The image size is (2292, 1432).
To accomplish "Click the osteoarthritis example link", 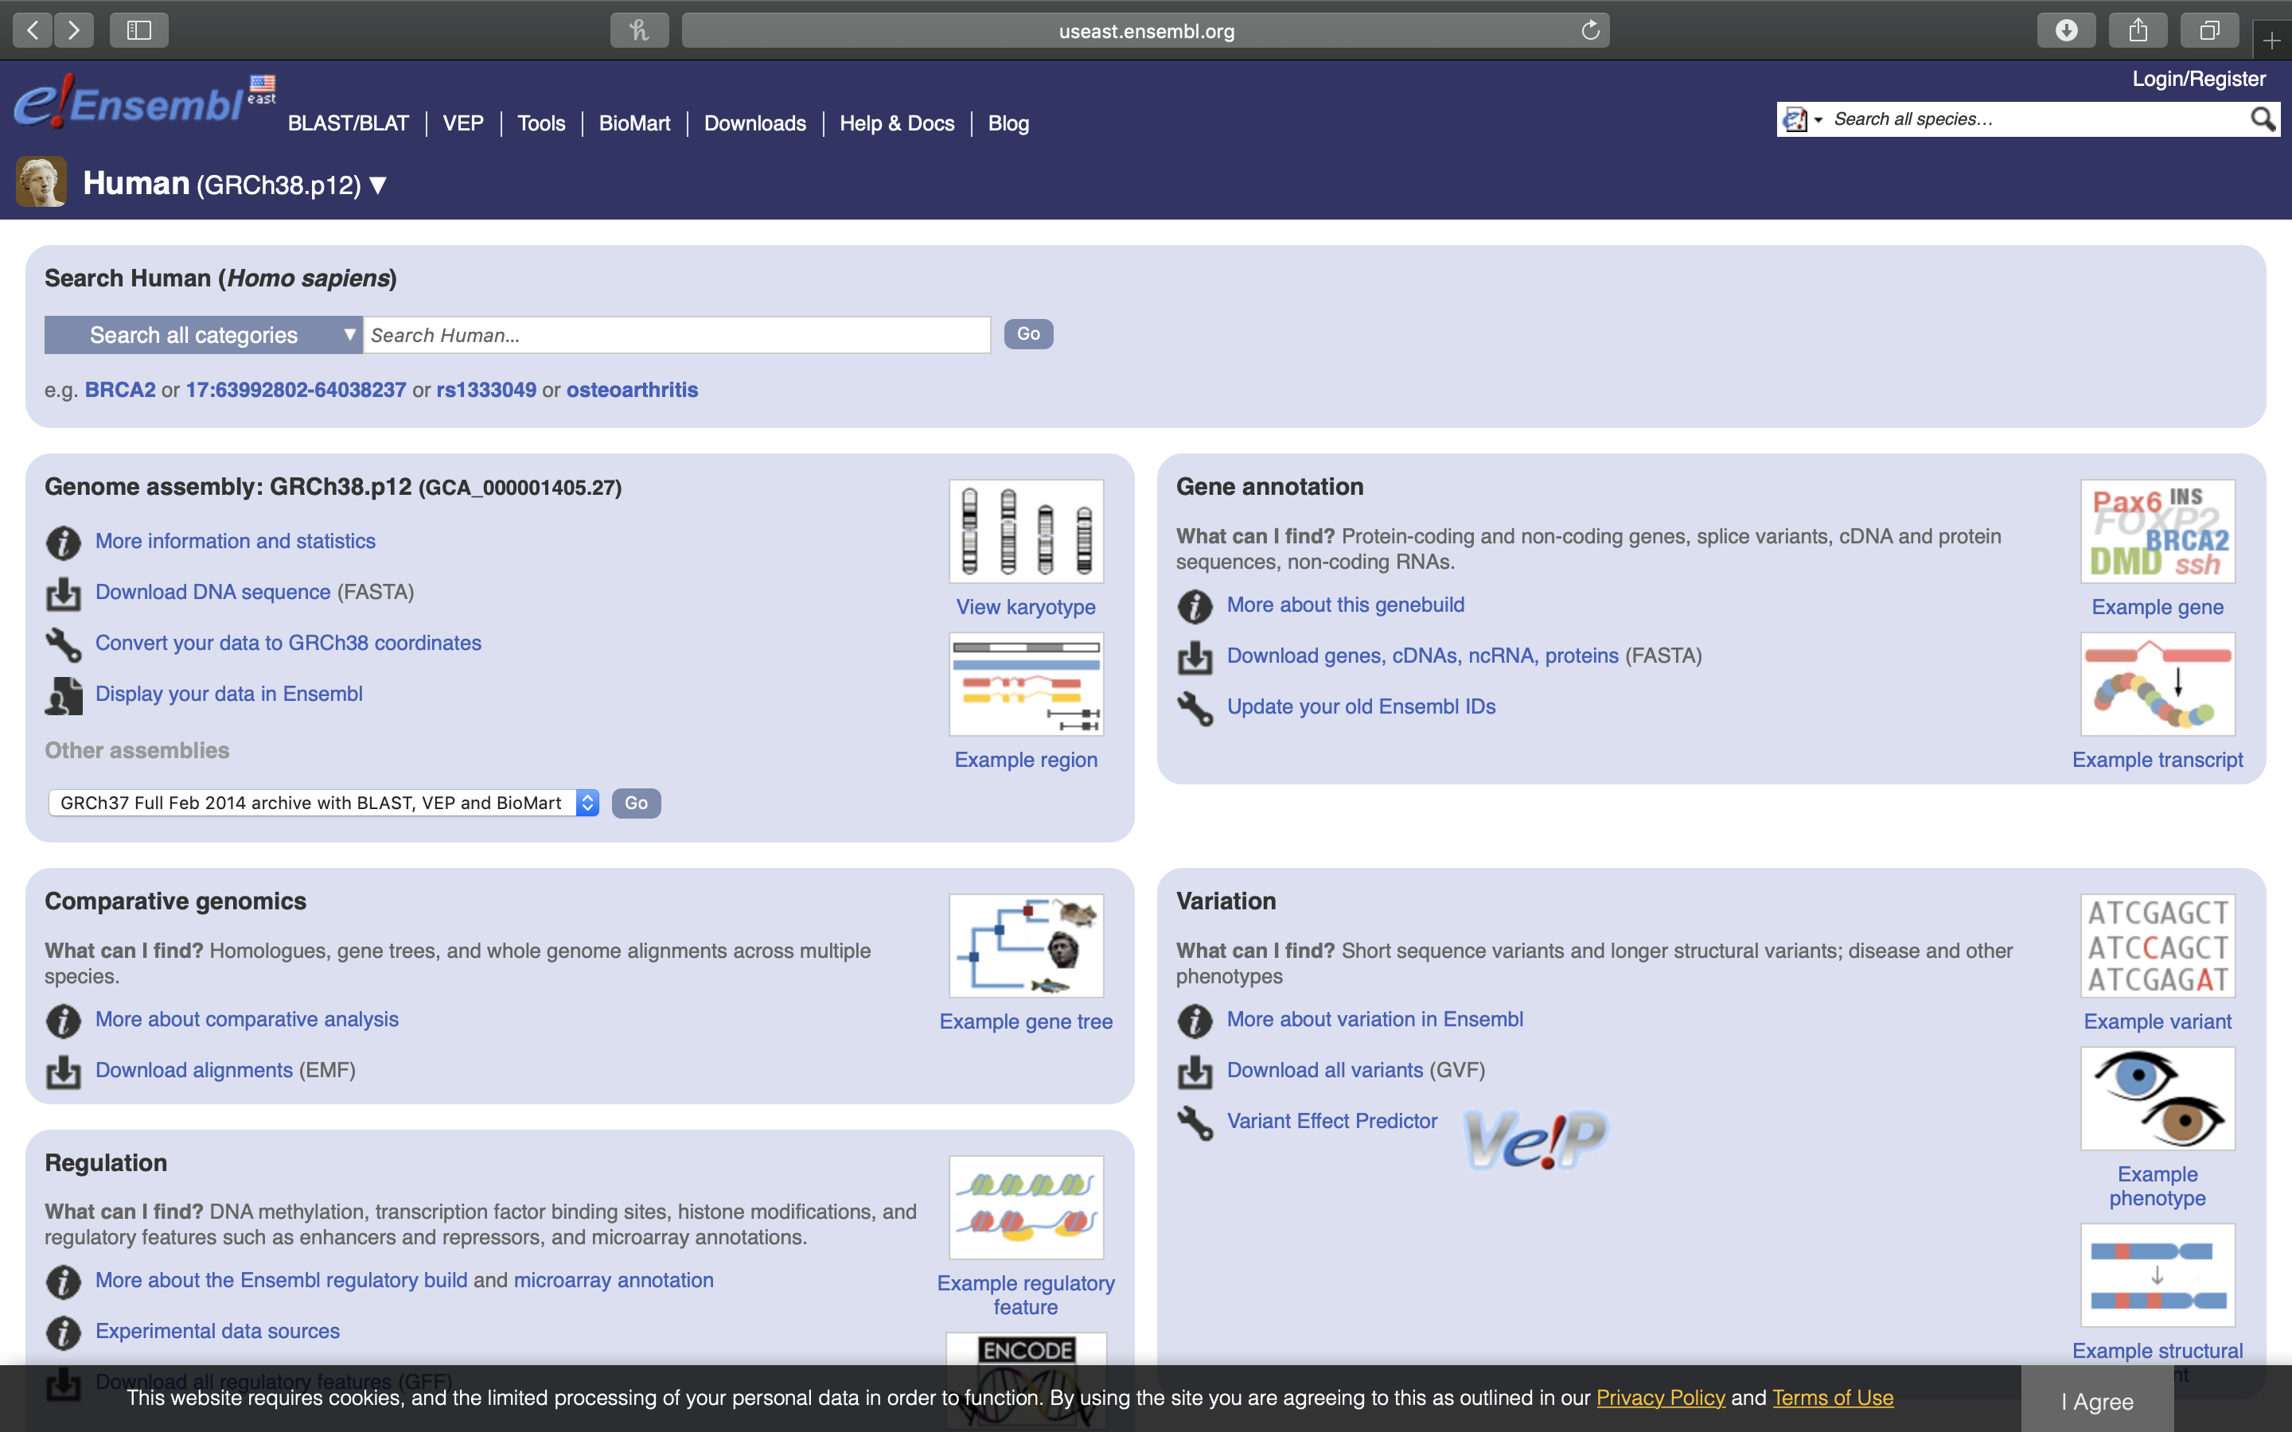I will click(632, 390).
